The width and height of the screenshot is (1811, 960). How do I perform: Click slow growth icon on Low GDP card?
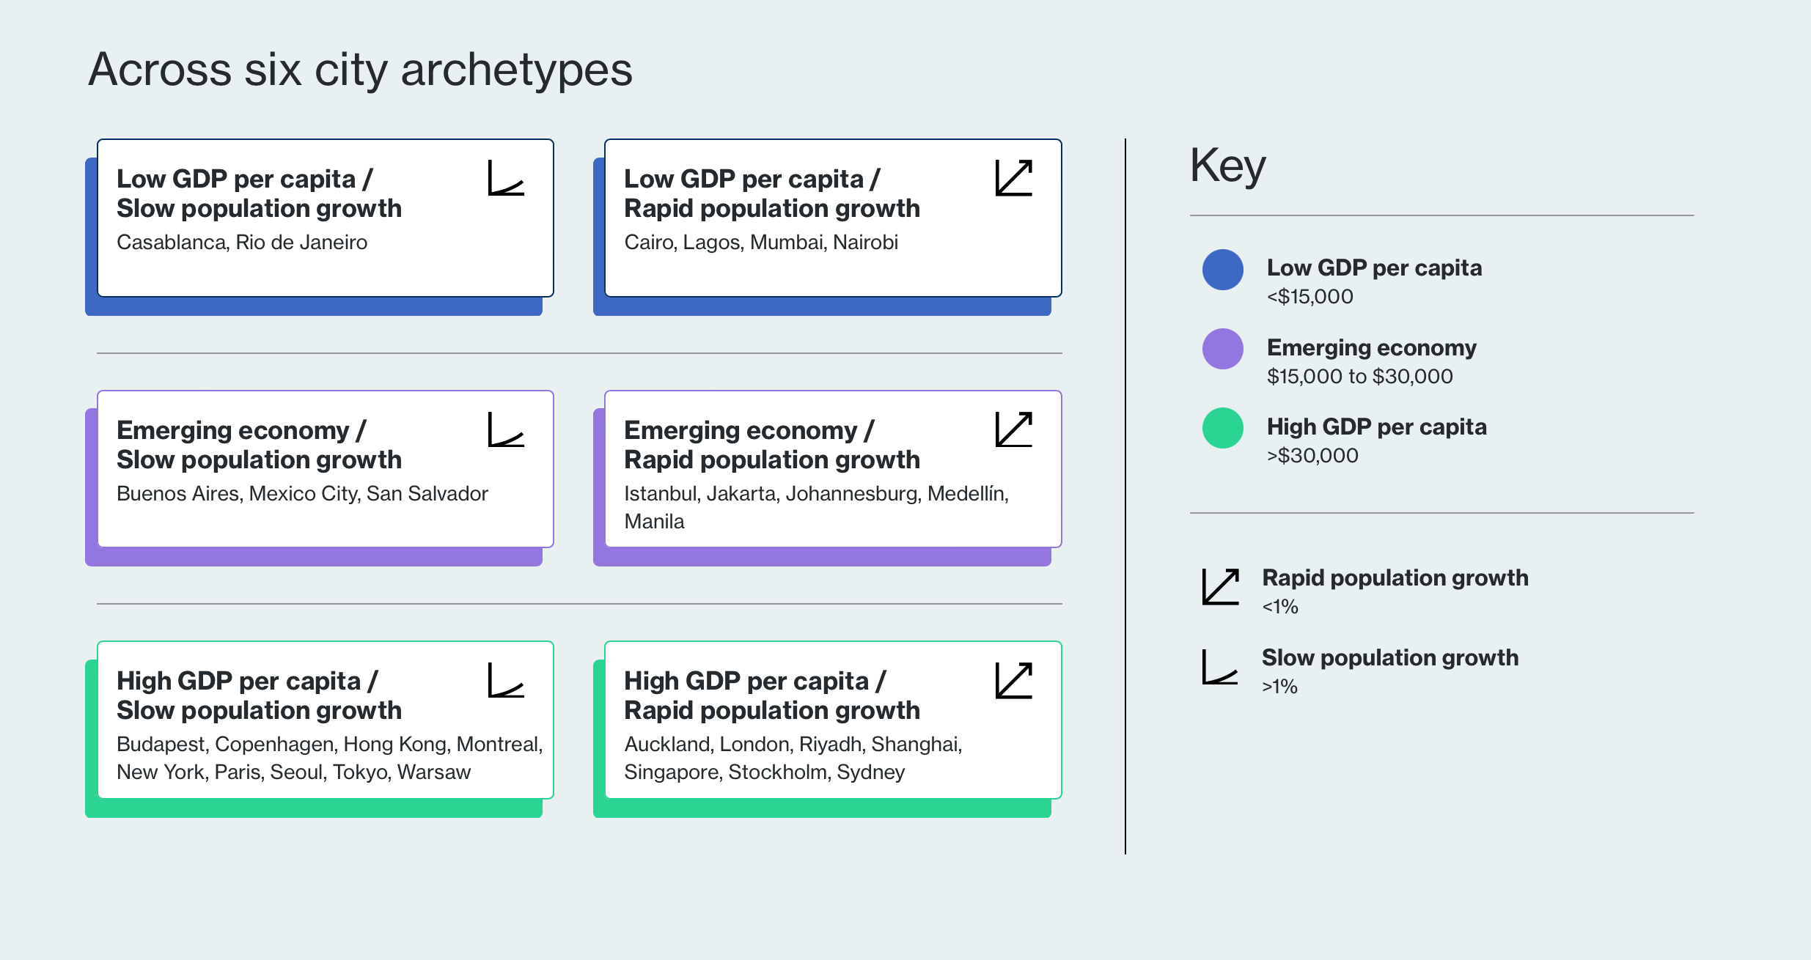tap(506, 178)
